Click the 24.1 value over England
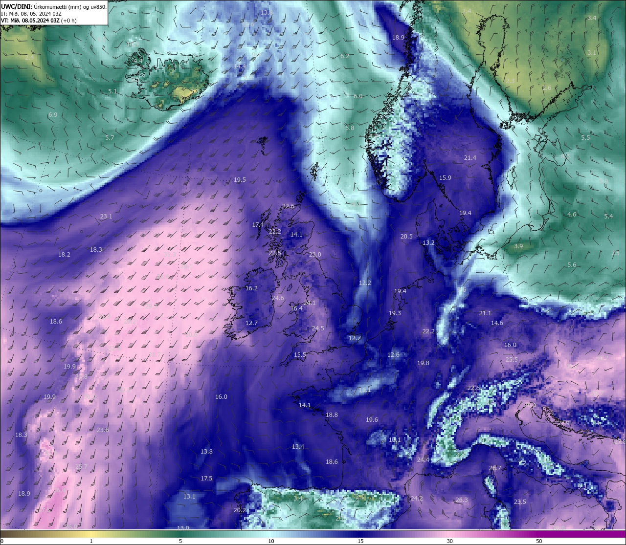Viewport: 626px width, 545px height. point(310,303)
